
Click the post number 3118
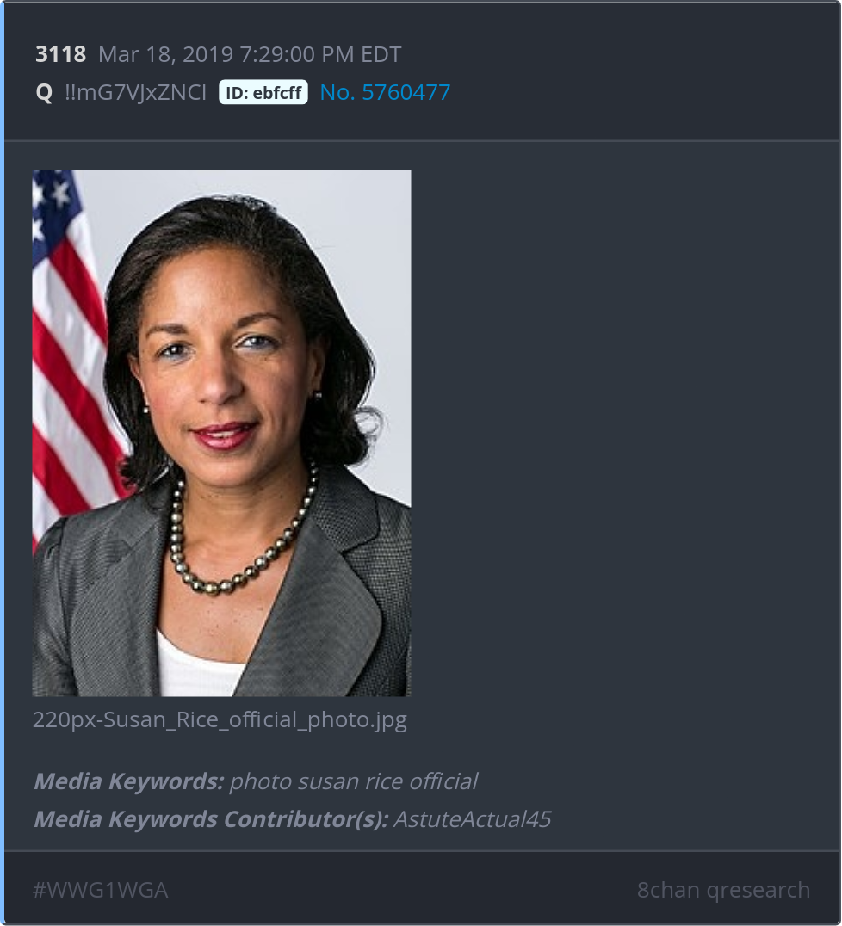click(x=60, y=54)
